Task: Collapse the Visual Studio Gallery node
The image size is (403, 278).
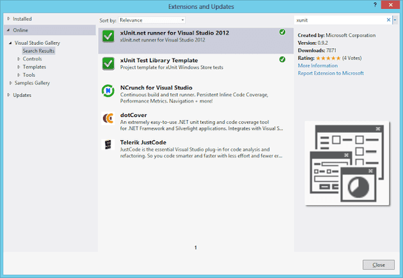Action: click(10, 43)
